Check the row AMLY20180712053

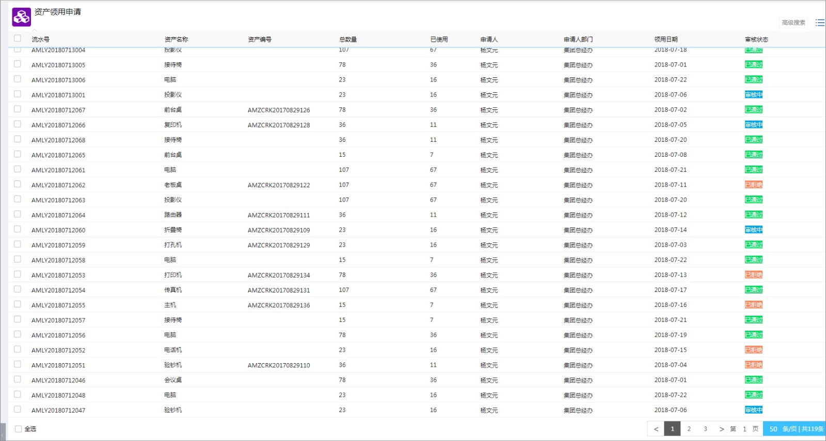18,274
